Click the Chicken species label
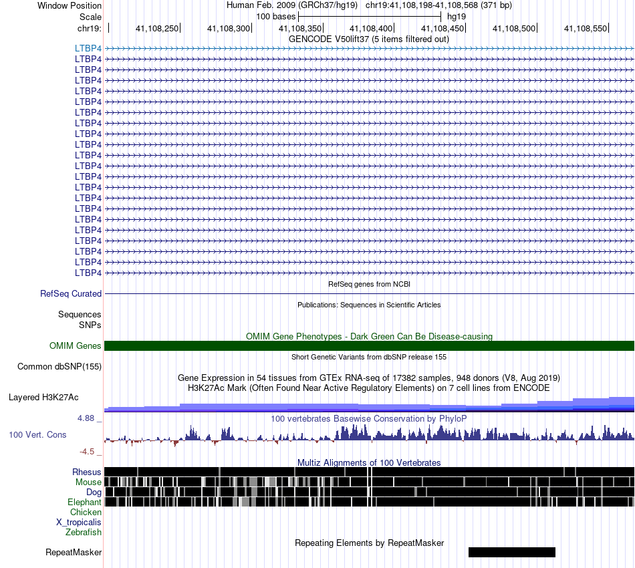 point(86,512)
